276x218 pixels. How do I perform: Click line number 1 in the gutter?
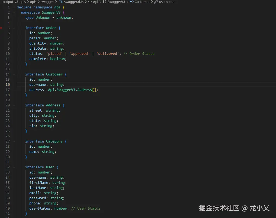tap(9, 7)
